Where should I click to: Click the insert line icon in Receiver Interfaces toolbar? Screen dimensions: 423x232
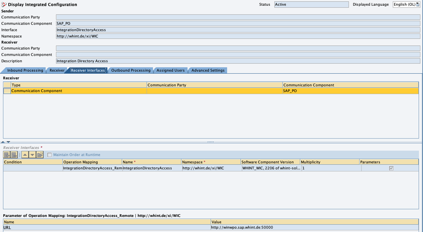7,155
